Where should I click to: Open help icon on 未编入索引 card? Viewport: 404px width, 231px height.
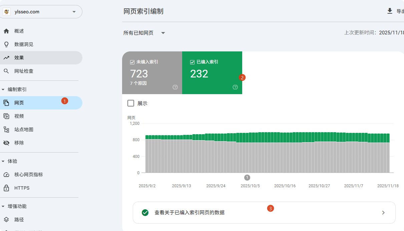tap(175, 87)
